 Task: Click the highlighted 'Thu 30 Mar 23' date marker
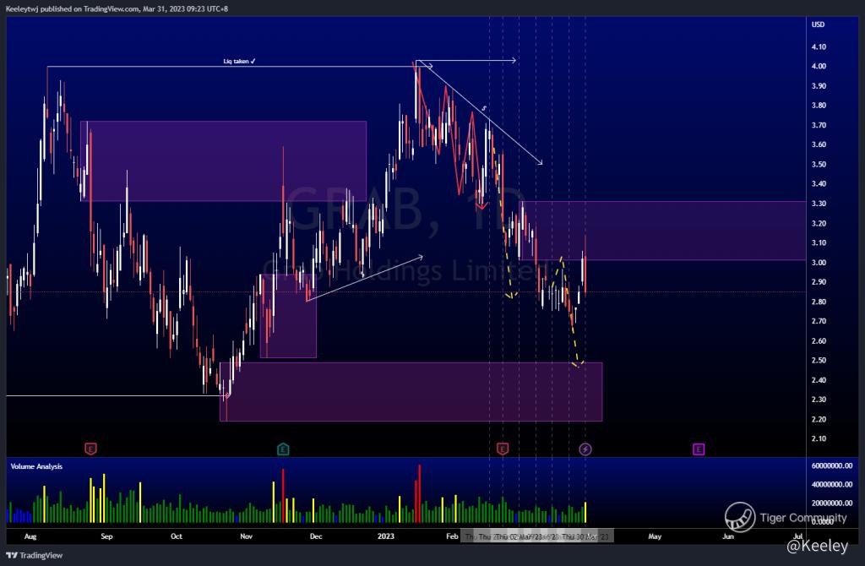(585, 536)
